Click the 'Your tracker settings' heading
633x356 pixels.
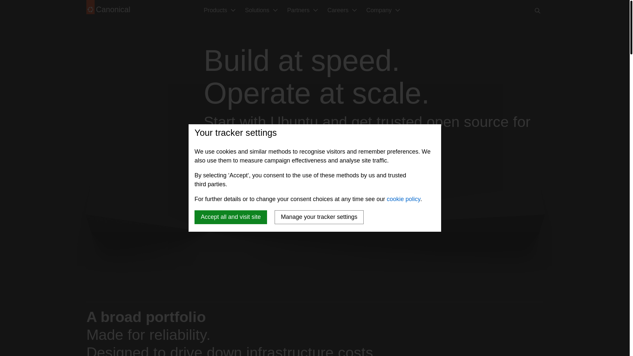click(236, 133)
